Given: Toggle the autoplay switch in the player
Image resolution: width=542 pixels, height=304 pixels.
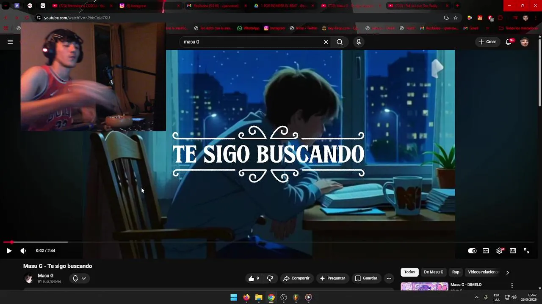Looking at the screenshot, I should click(472, 251).
